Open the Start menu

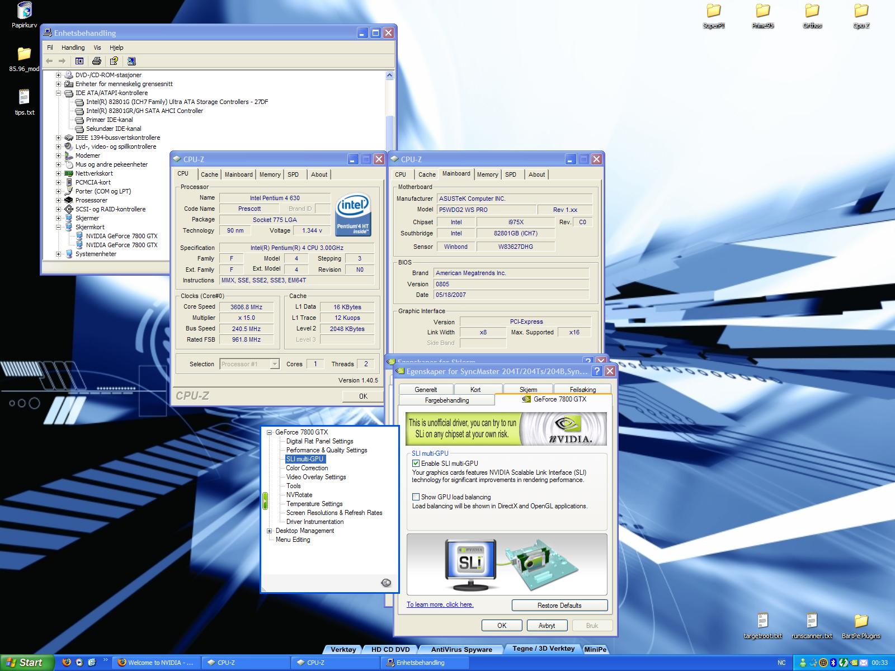27,663
